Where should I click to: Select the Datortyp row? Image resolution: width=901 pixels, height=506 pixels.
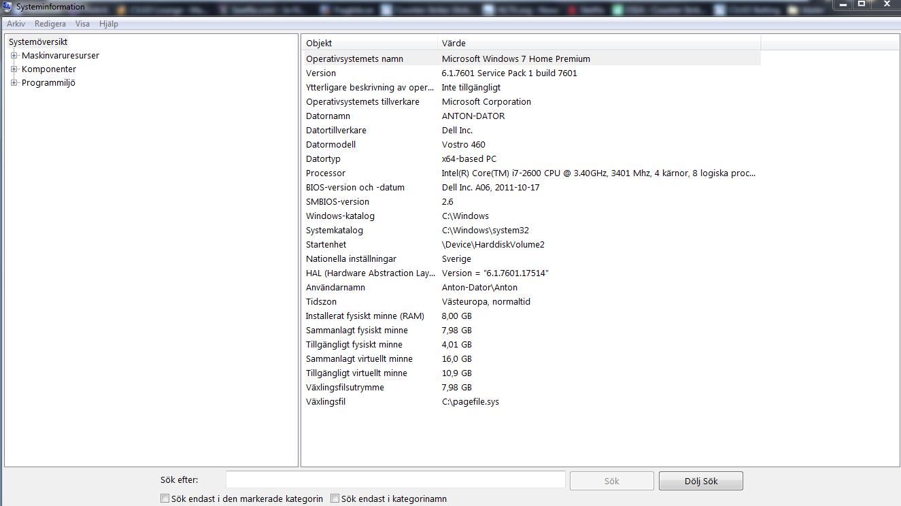tap(531, 159)
